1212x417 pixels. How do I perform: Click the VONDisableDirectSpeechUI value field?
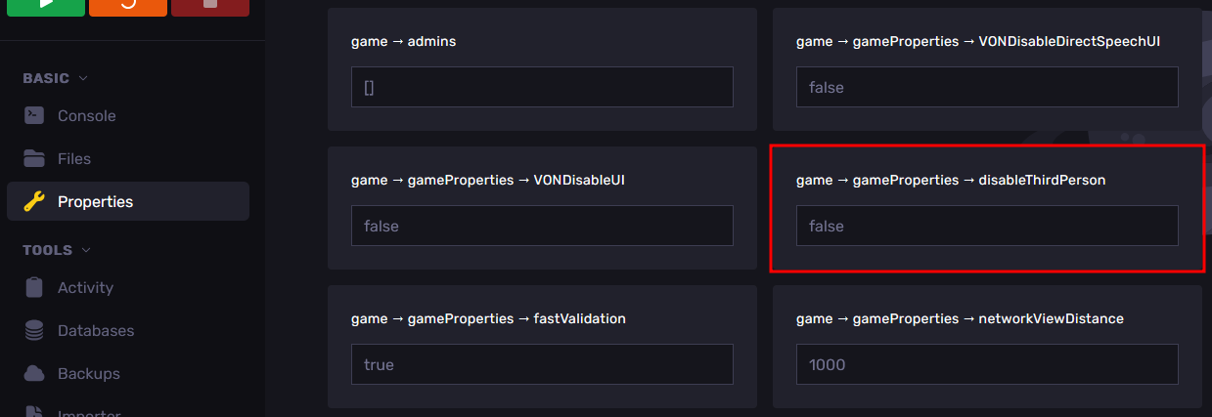987,87
